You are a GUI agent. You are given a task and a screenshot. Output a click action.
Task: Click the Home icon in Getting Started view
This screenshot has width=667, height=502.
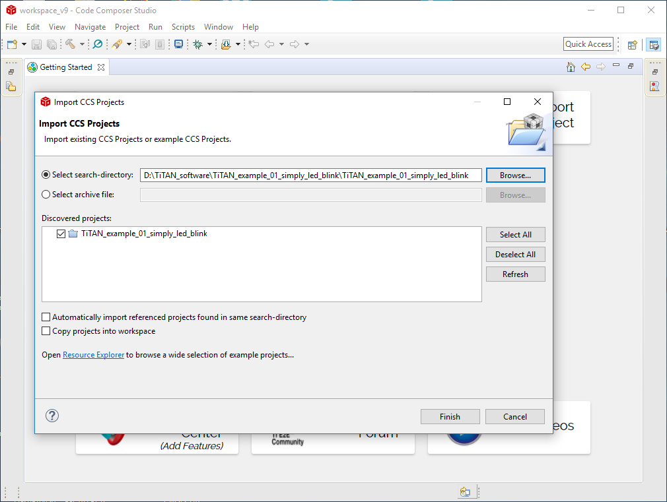coord(571,67)
